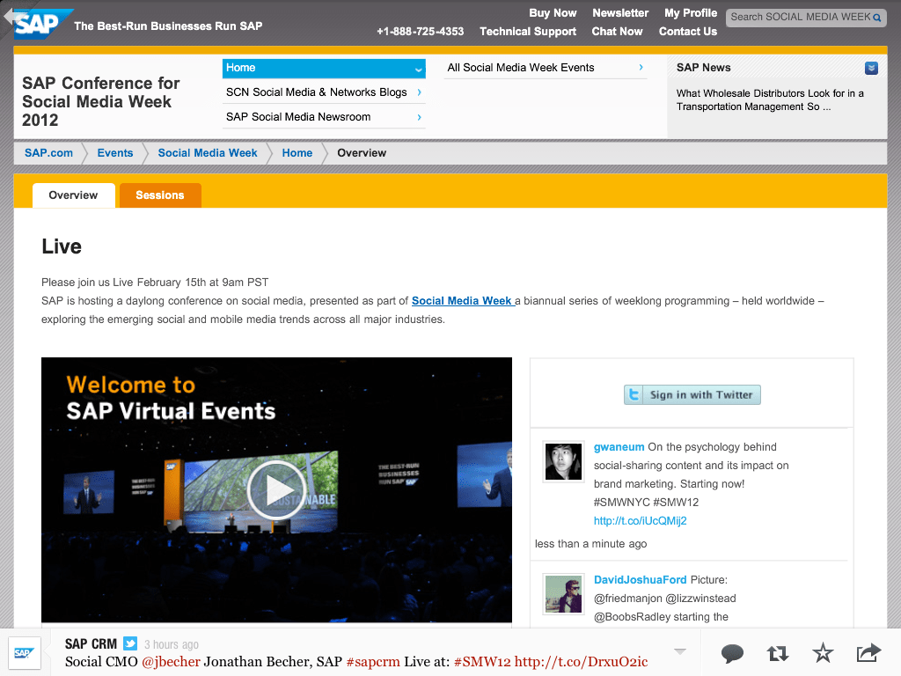Open Contact Us page
Screen dimensions: 901x676
688,32
